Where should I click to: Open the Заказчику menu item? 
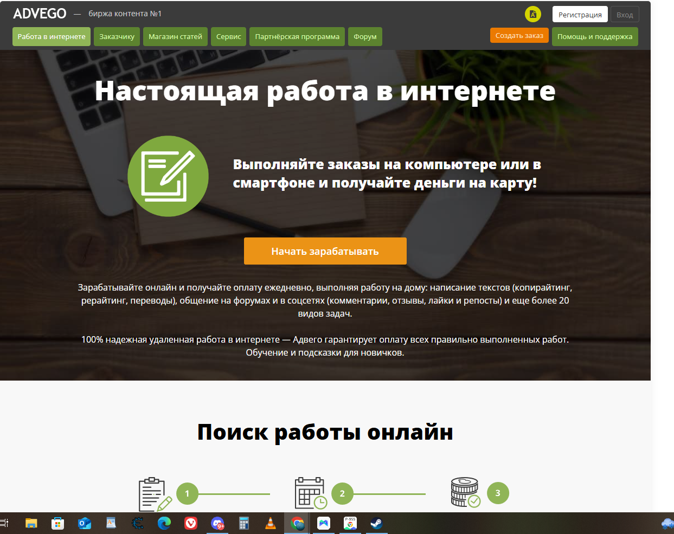click(117, 36)
